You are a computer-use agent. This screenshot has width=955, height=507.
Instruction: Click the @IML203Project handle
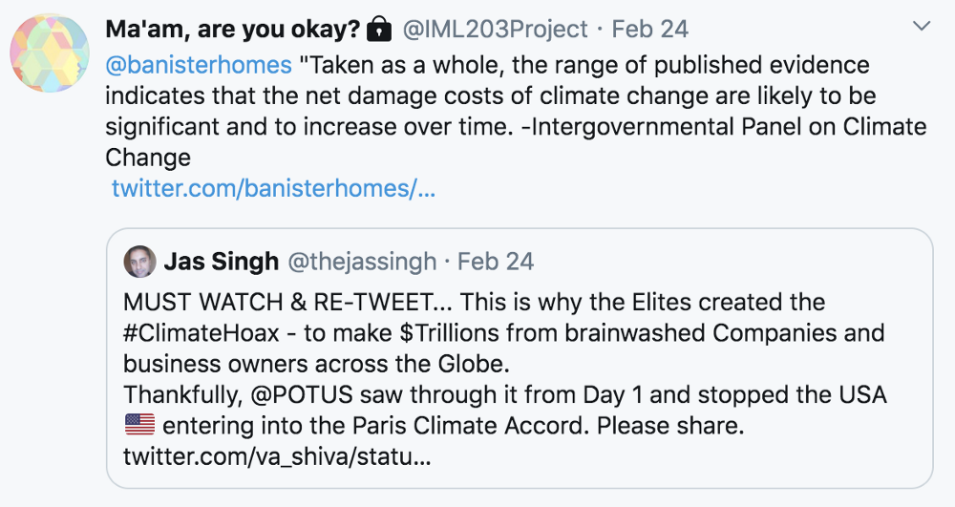pos(495,30)
